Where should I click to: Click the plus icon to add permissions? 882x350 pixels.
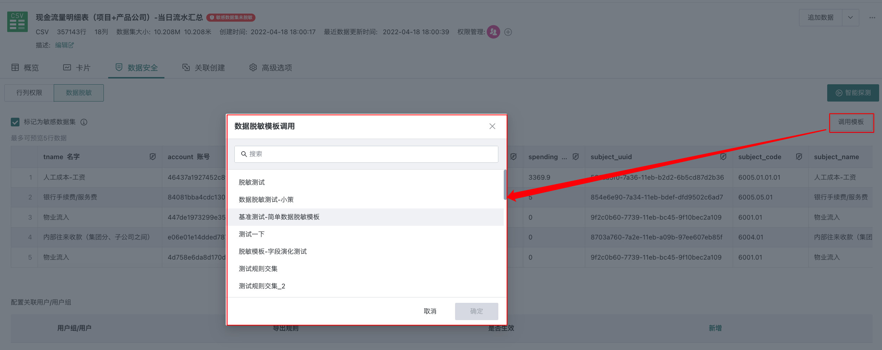(x=508, y=32)
